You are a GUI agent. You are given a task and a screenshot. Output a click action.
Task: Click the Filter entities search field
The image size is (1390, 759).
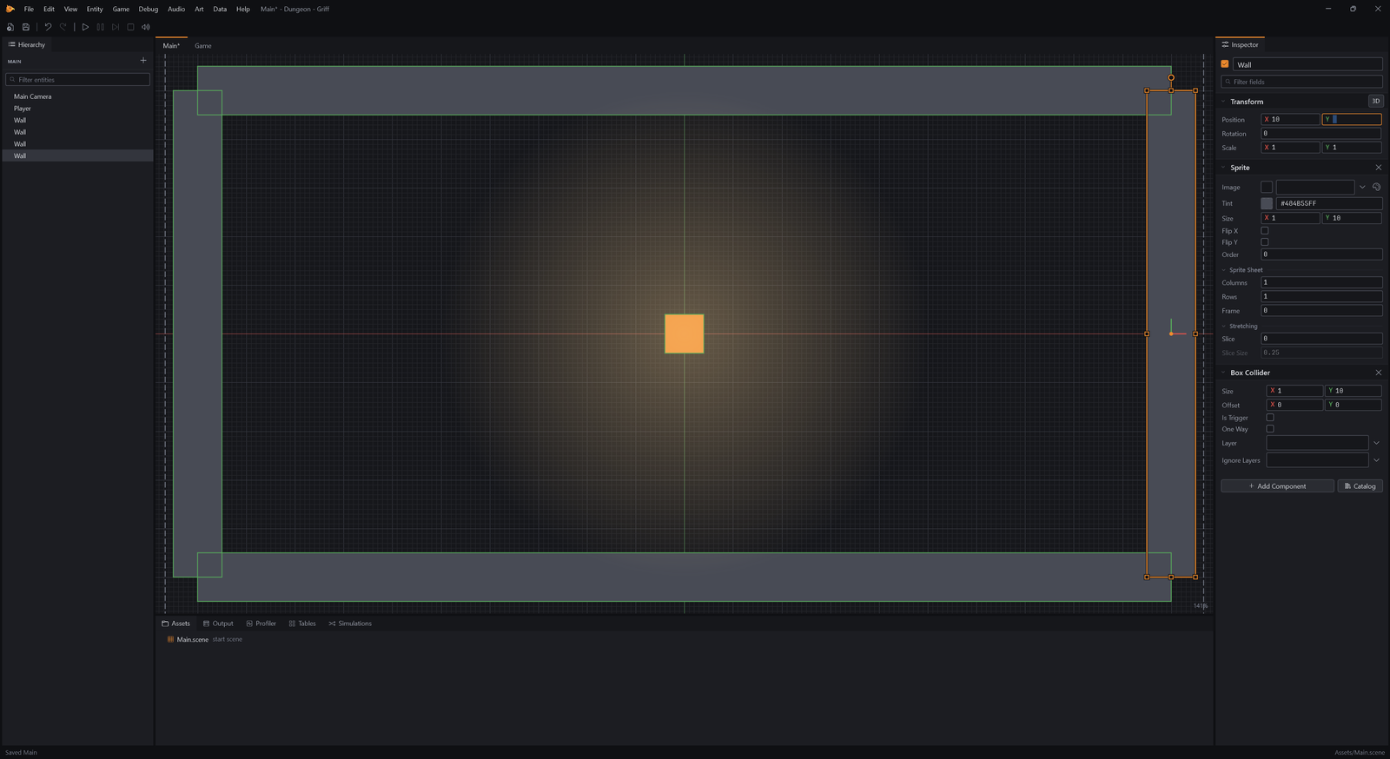tap(77, 79)
